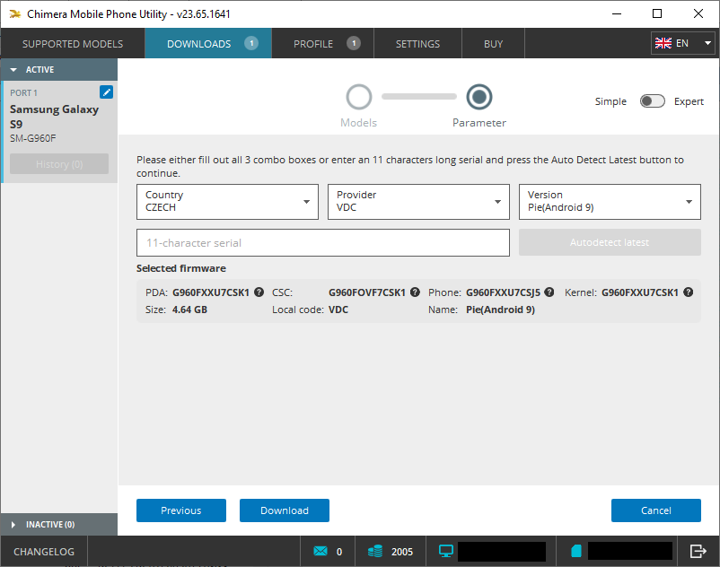Select the Models step circle

click(x=358, y=97)
